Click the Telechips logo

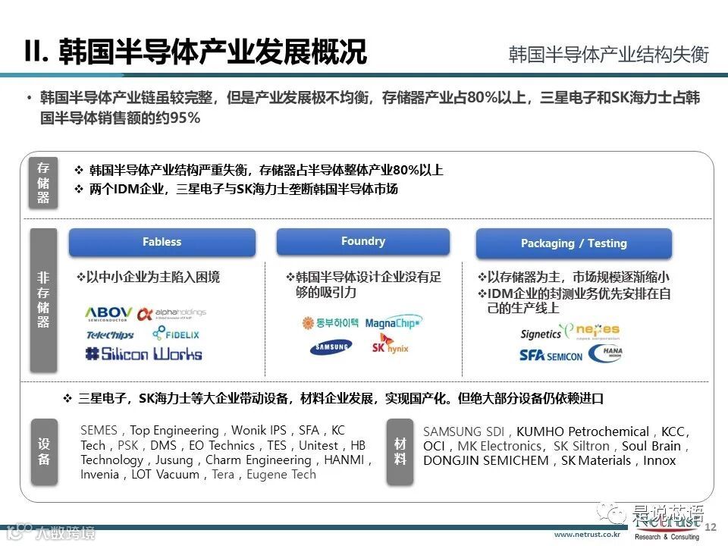pyautogui.click(x=110, y=334)
